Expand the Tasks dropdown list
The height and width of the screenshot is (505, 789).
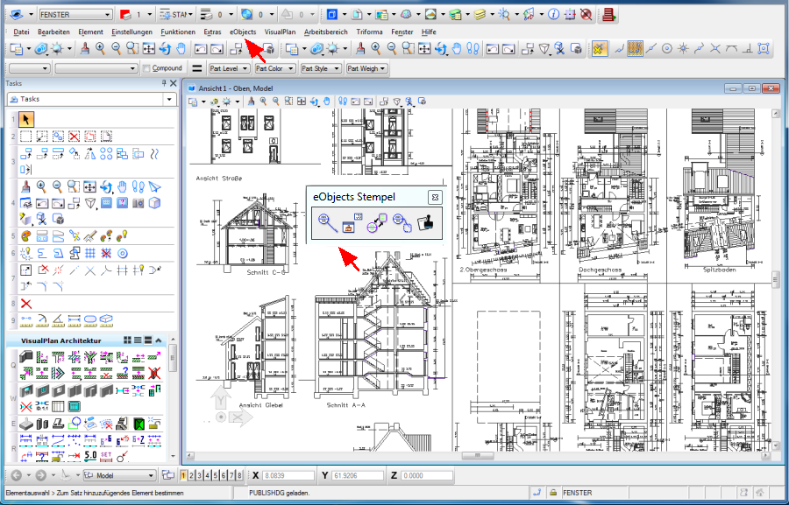(169, 100)
